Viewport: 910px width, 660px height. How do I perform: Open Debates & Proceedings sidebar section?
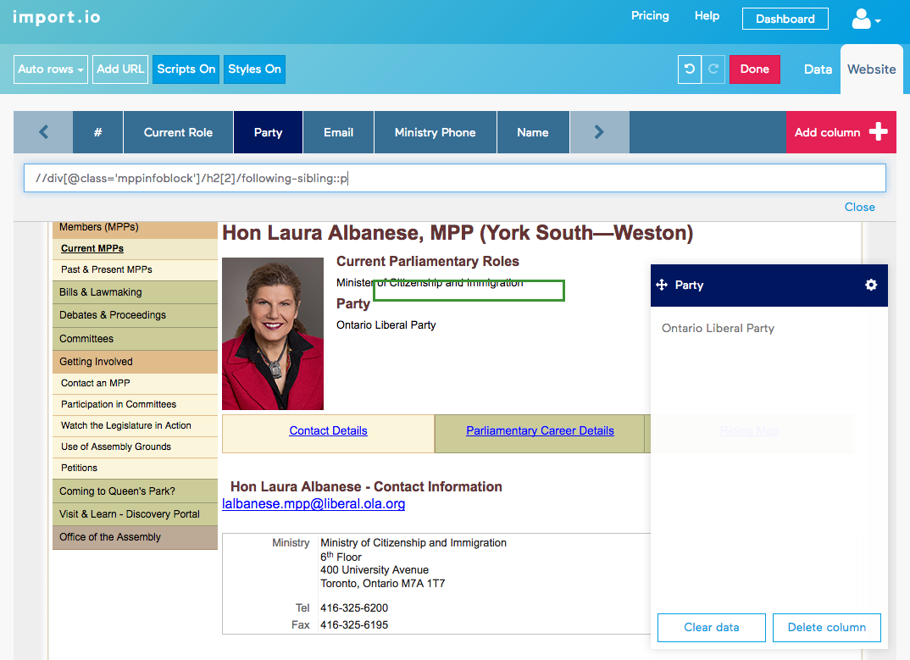[x=135, y=314]
